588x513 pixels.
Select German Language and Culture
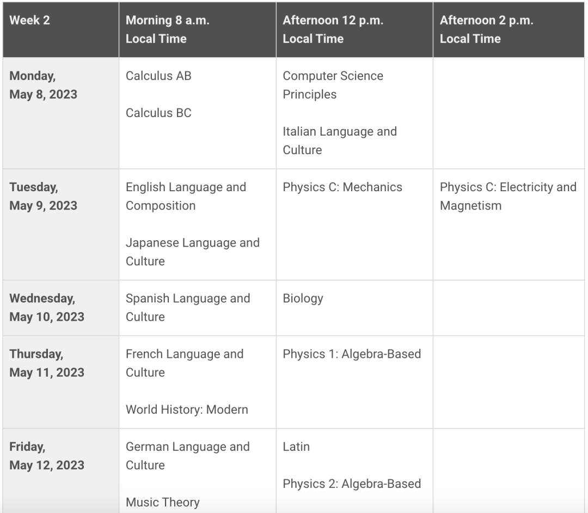pyautogui.click(x=187, y=456)
